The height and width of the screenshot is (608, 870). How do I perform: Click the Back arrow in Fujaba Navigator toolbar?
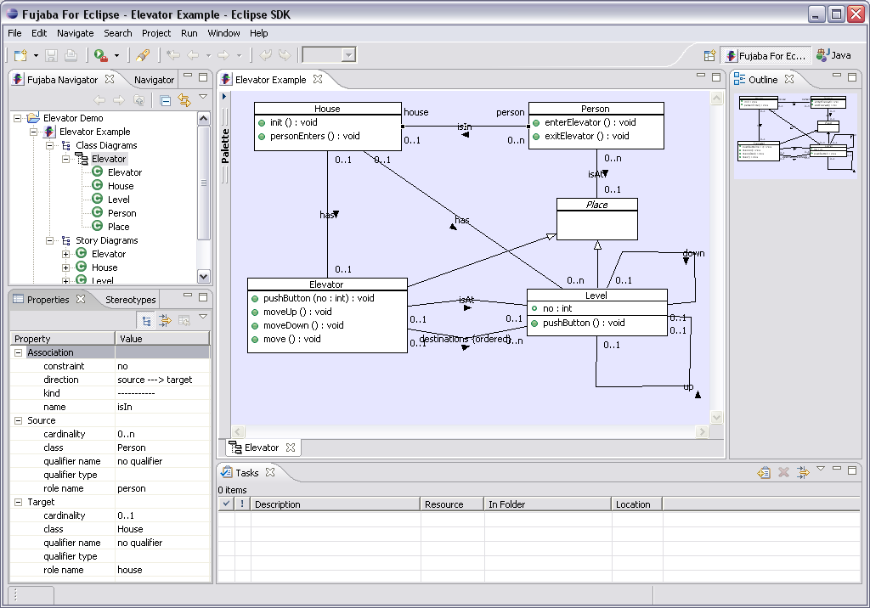pyautogui.click(x=99, y=100)
